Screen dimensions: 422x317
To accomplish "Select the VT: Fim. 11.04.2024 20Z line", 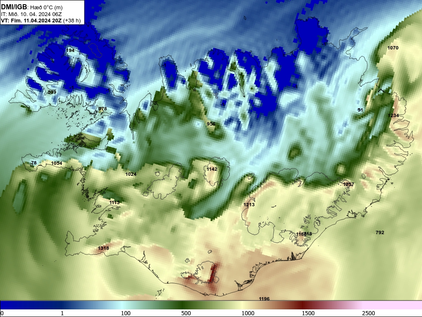I will [31, 20].
